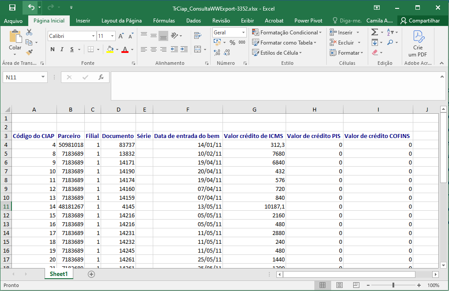Image resolution: width=449 pixels, height=291 pixels.
Task: Align text left
Action: click(x=144, y=49)
